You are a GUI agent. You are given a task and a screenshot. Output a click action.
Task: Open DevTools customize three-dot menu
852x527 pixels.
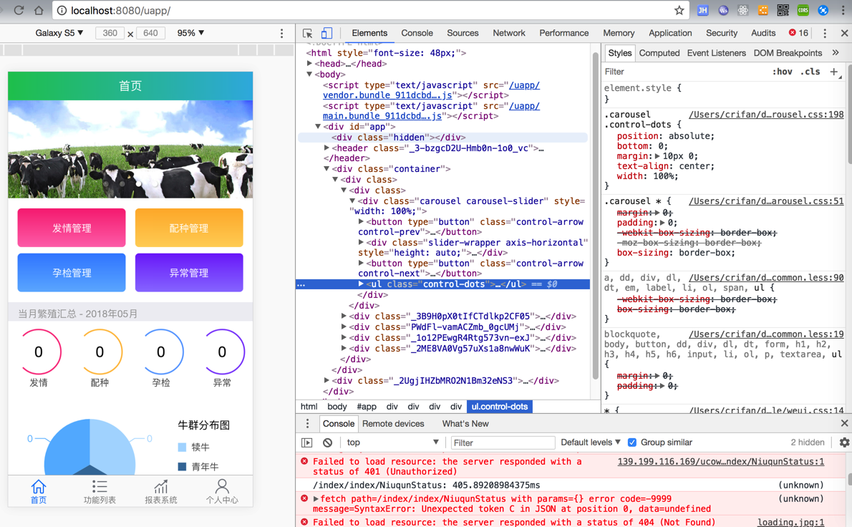825,33
